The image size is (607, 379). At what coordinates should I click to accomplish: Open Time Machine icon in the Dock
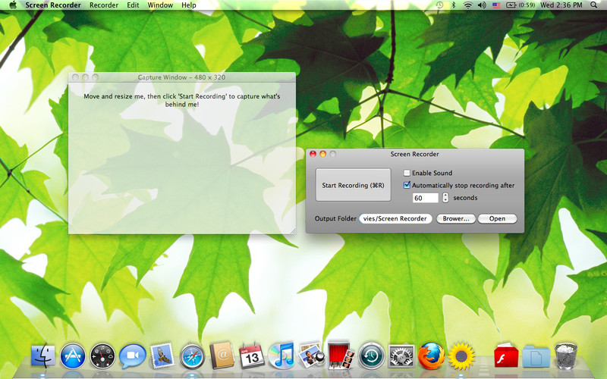371,356
